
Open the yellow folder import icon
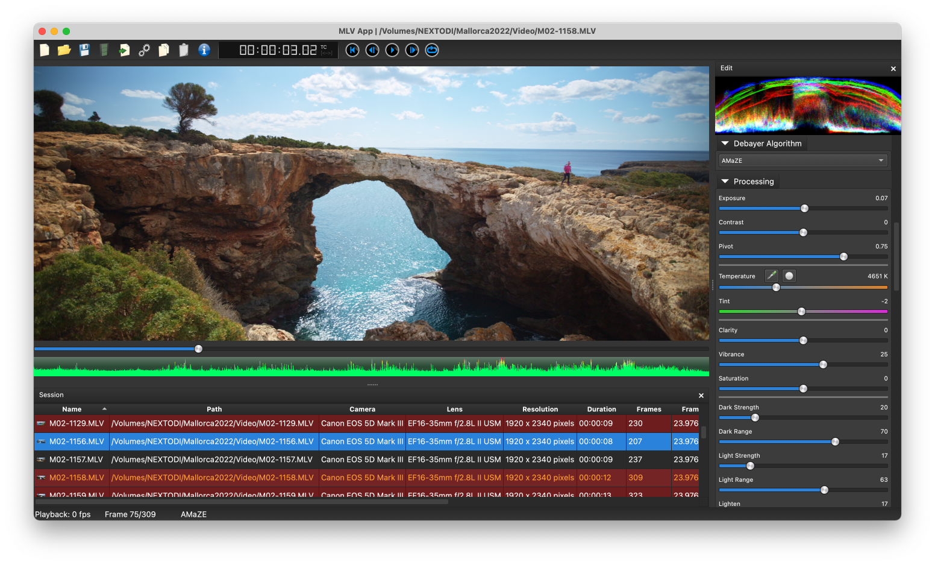64,50
